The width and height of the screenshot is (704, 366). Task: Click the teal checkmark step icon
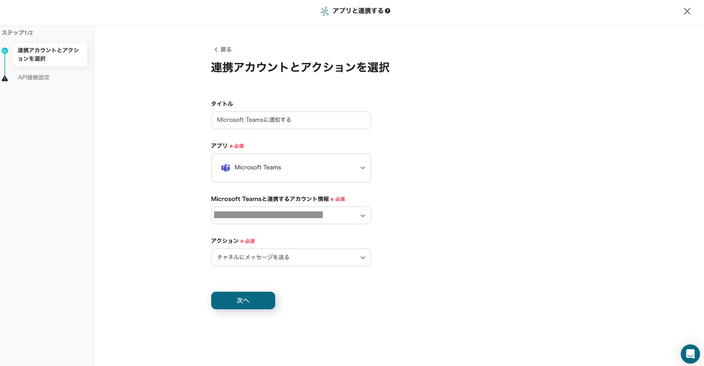[x=5, y=51]
